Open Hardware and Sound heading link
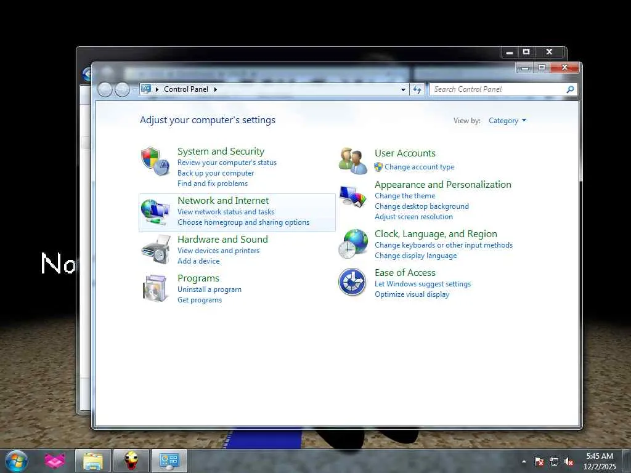The image size is (631, 473). coord(222,240)
